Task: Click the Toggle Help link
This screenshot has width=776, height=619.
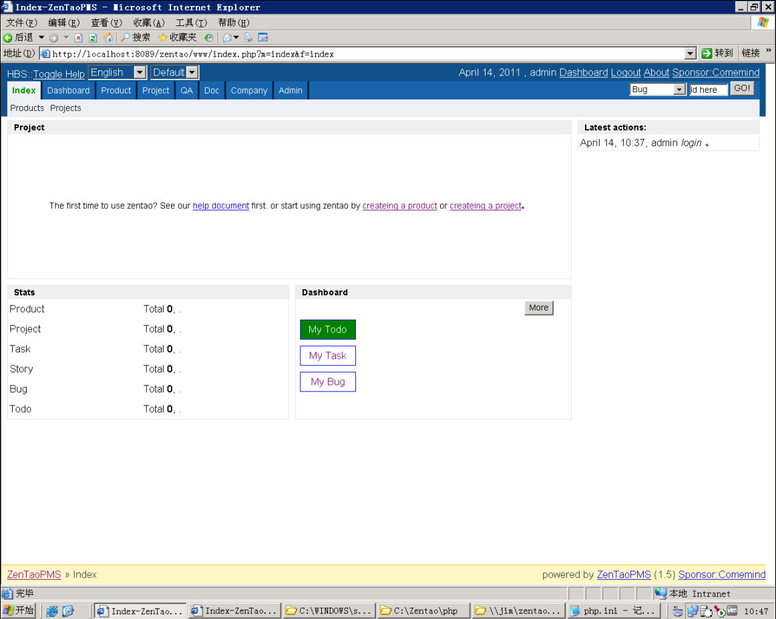Action: coord(59,74)
